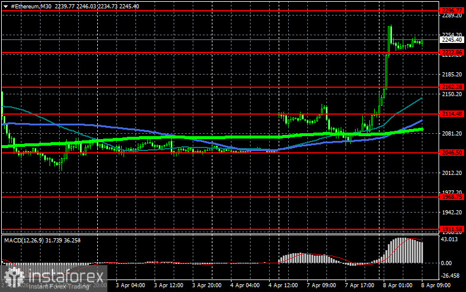Image resolution: width=466 pixels, height=292 pixels.
Task: Click the 3 Apr 20:00 time label
Action: point(206,285)
